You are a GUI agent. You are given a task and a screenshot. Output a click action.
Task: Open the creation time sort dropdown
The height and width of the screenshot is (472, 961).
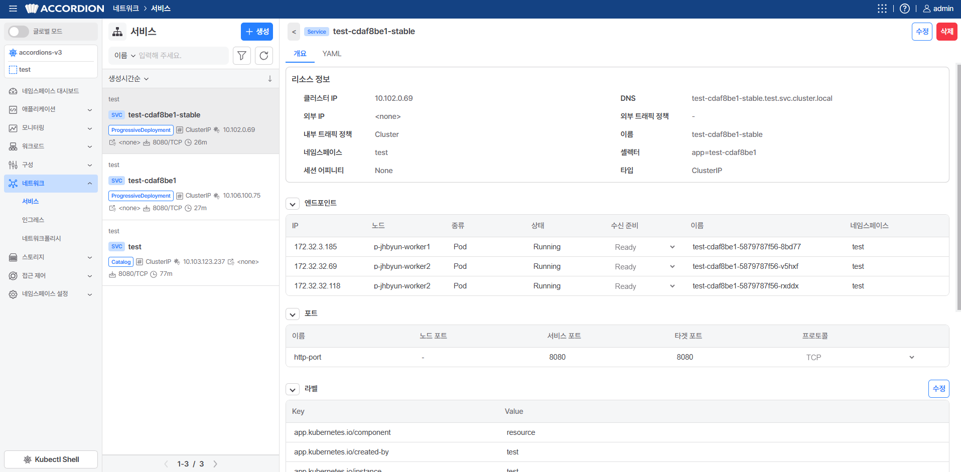(x=129, y=79)
